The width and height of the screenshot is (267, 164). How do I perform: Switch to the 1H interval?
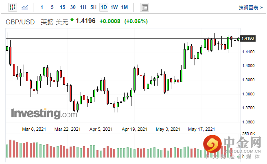(83, 7)
